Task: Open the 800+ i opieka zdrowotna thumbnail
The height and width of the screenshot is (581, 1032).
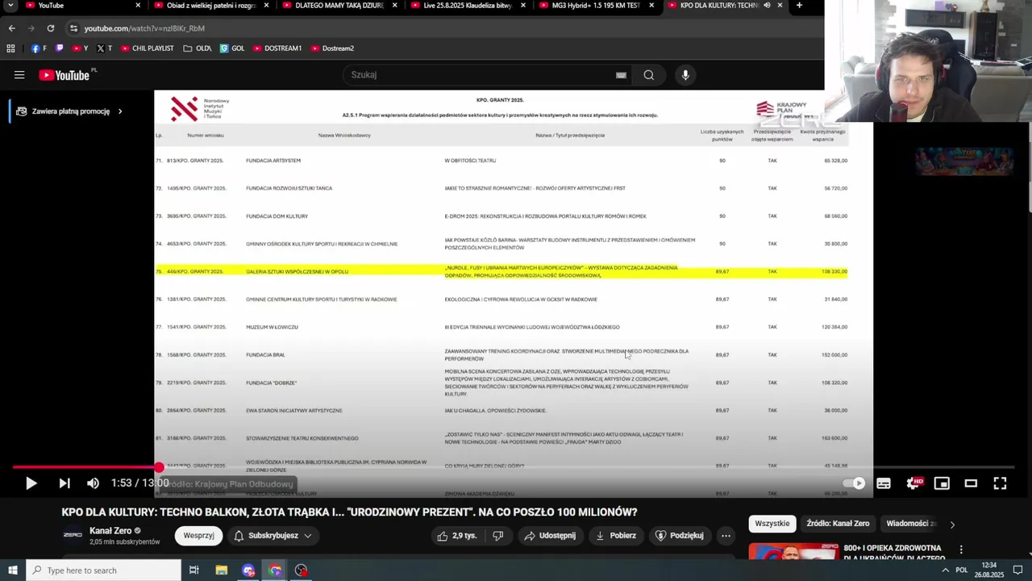Action: coord(793,550)
